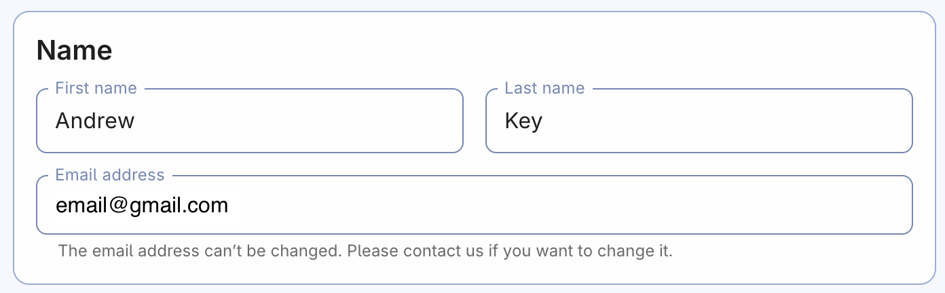The width and height of the screenshot is (945, 293).
Task: Click the First name input field
Action: click(249, 121)
